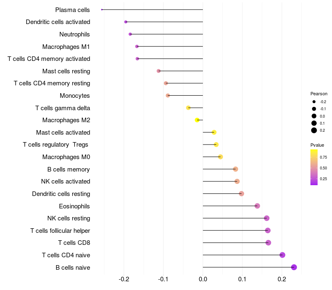Select the NK cells resting dot
332x290 pixels.
point(267,218)
